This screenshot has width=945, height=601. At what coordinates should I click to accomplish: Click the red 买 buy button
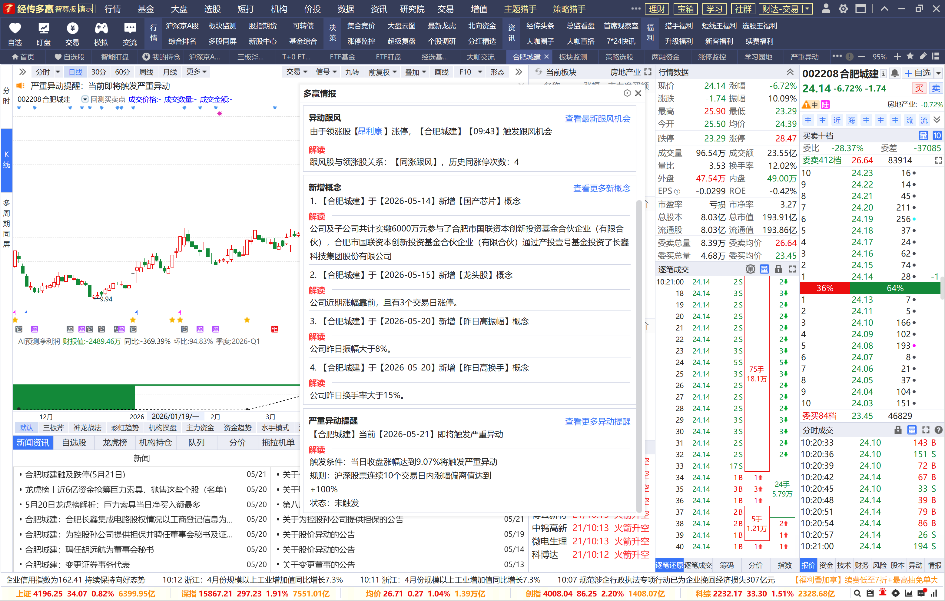(x=919, y=88)
